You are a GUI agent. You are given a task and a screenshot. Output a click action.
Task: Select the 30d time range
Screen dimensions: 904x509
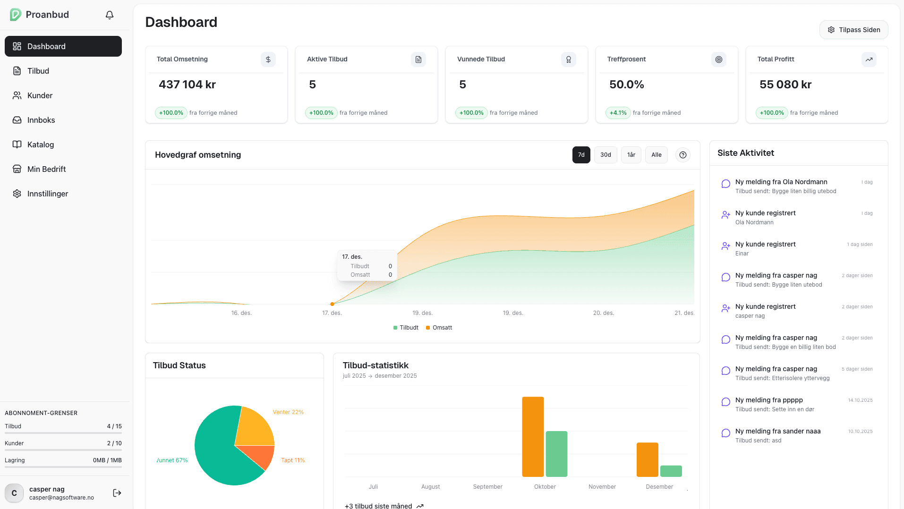pos(605,154)
